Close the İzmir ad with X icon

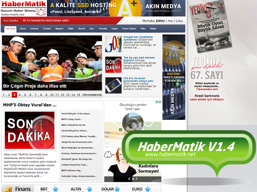(x=160, y=102)
